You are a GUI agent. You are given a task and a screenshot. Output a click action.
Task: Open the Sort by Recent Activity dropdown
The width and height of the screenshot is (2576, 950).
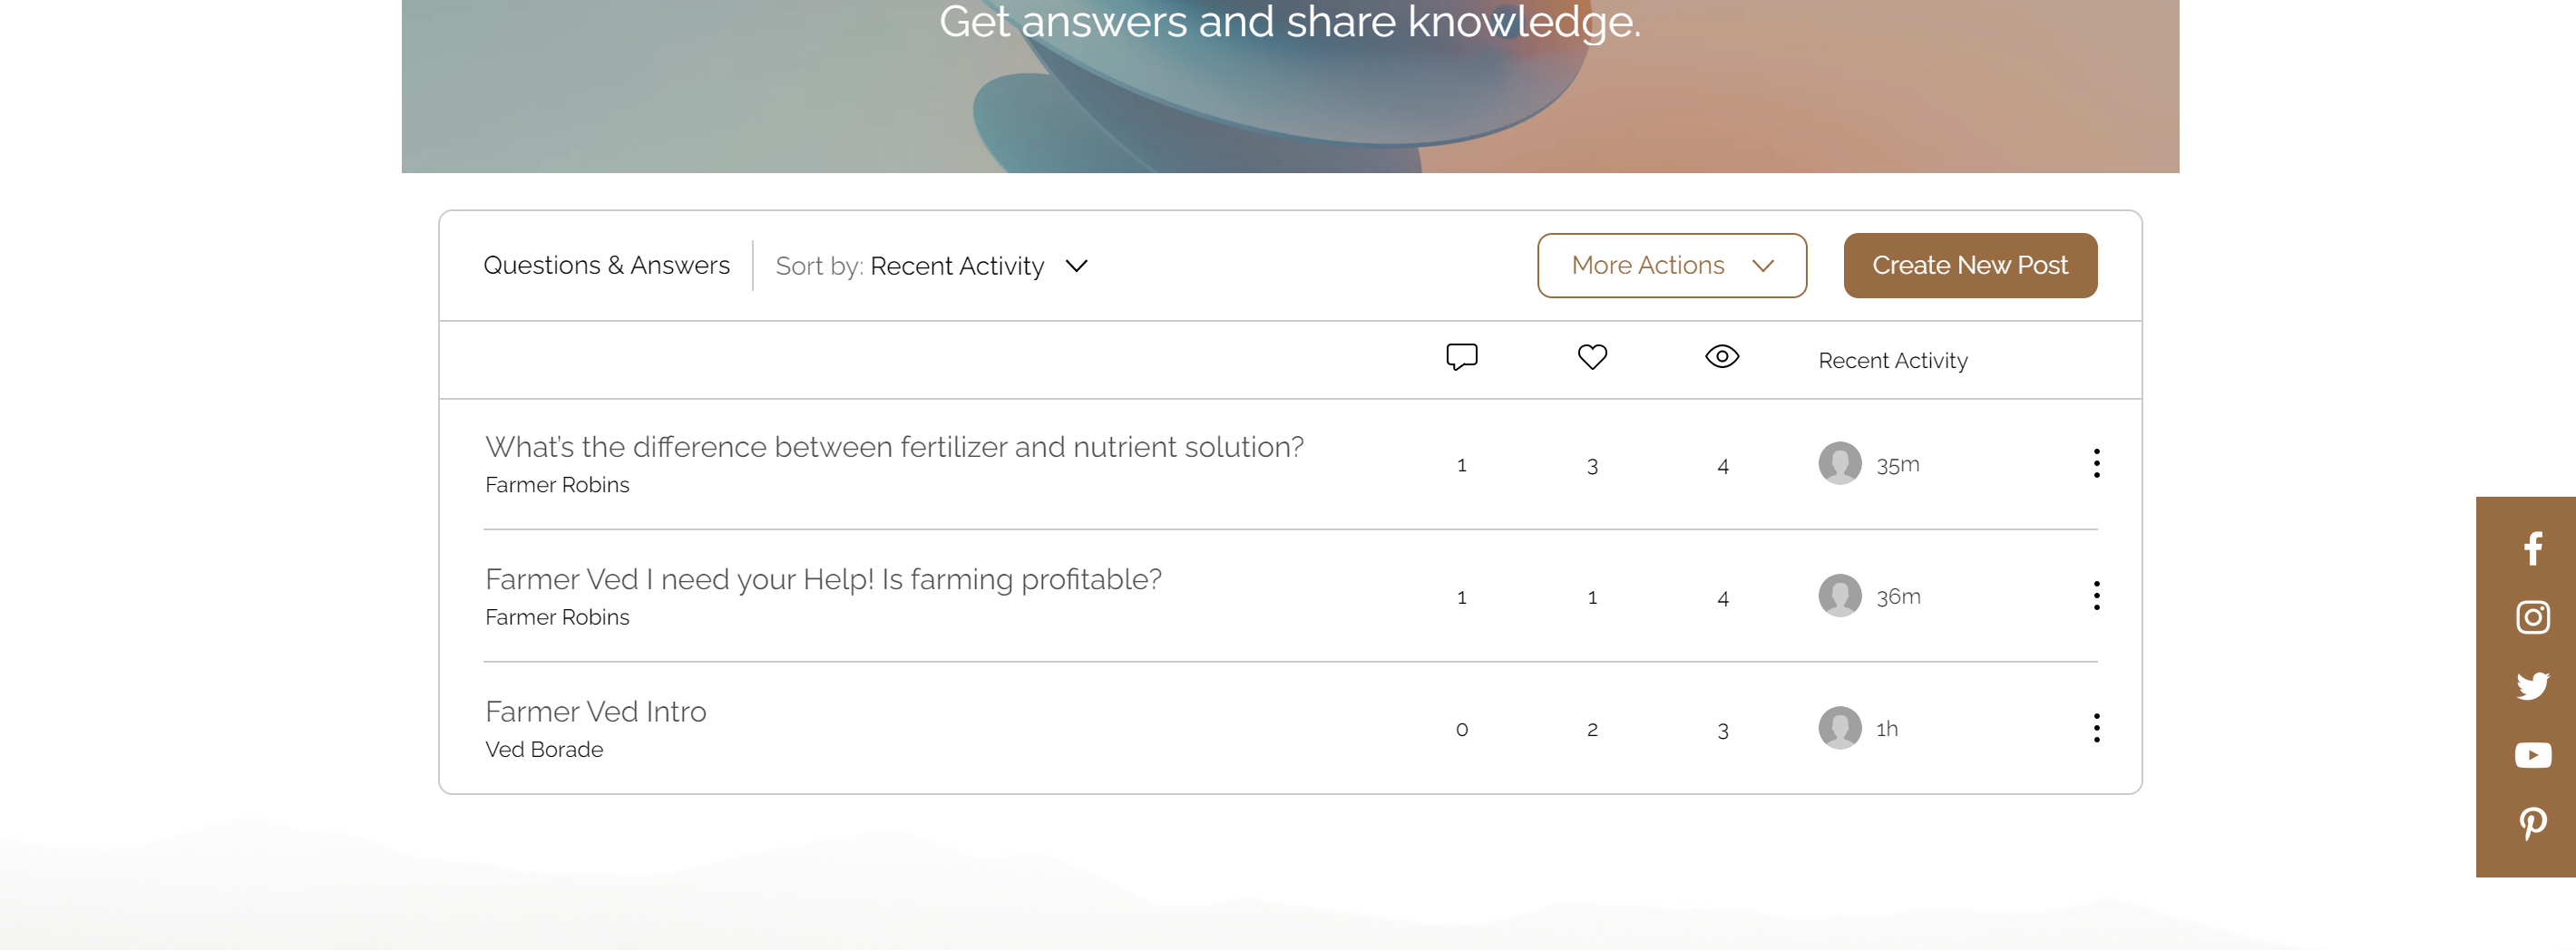point(931,267)
